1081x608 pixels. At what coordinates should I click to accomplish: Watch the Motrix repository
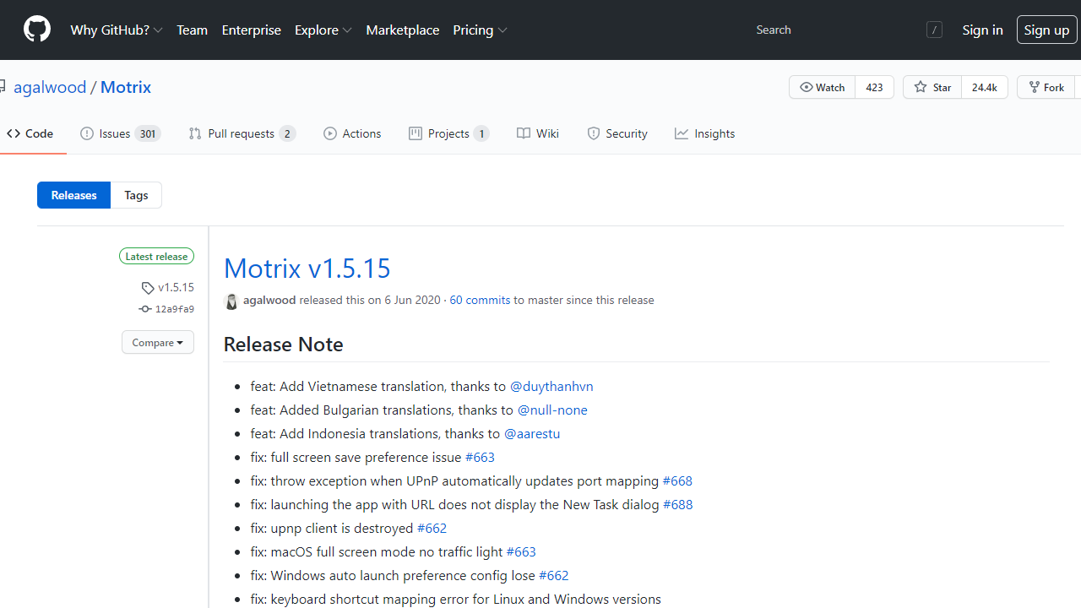point(823,87)
